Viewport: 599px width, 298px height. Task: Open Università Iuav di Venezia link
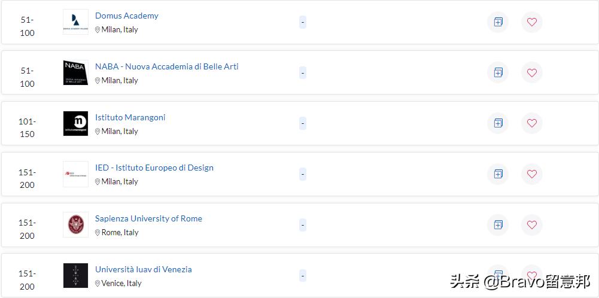(144, 269)
